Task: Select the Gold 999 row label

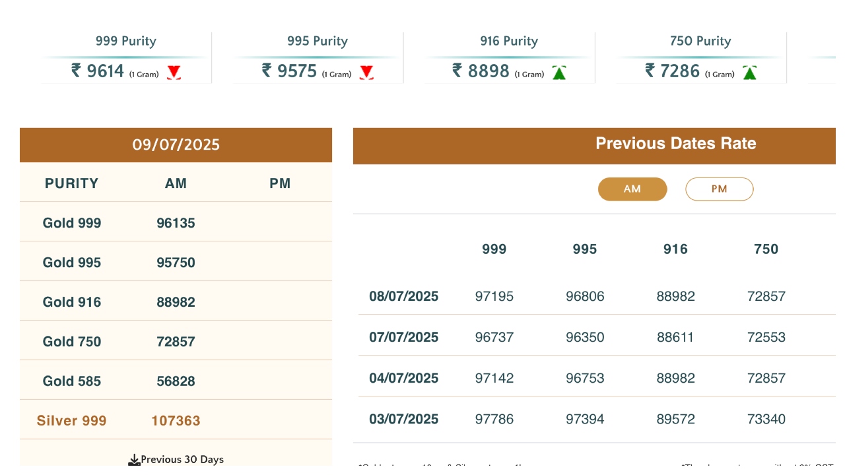Action: point(72,223)
